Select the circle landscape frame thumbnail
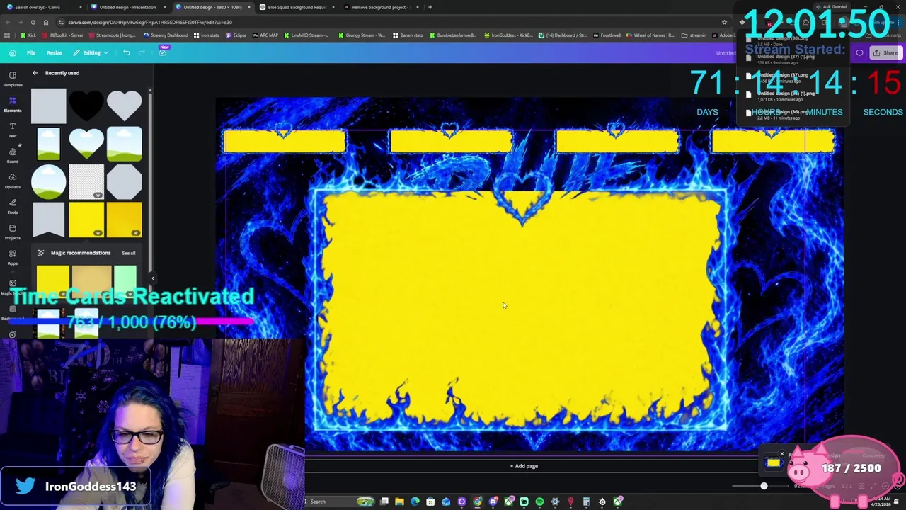This screenshot has height=510, width=906. pos(48,181)
